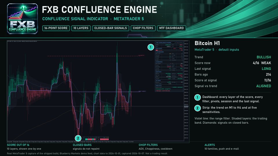This screenshot has width=278, height=156.
Task: Click the 'MetaTrader 5 · default inputs' caption
Action: click(217, 50)
